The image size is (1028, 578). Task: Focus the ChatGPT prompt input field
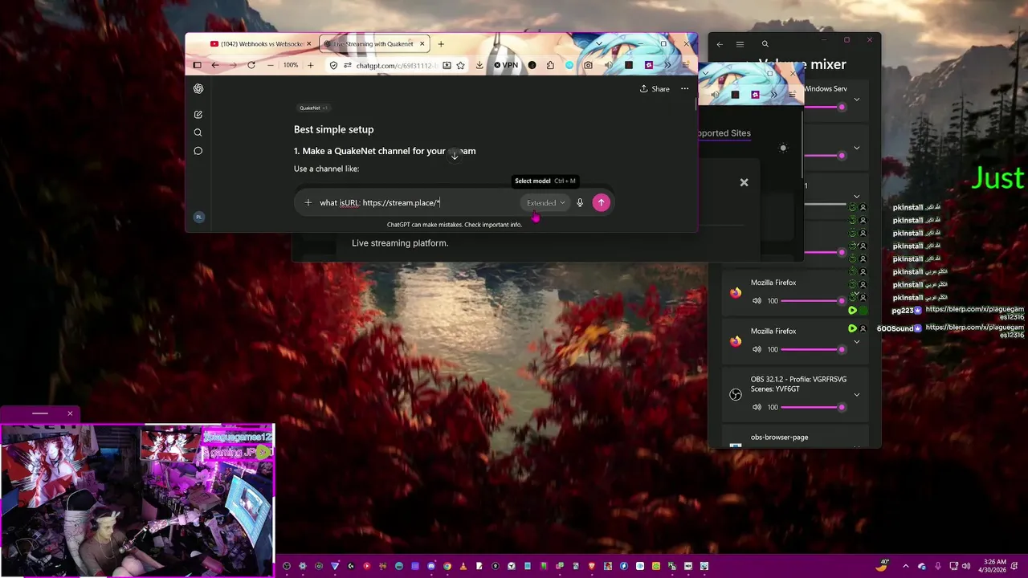click(x=418, y=202)
